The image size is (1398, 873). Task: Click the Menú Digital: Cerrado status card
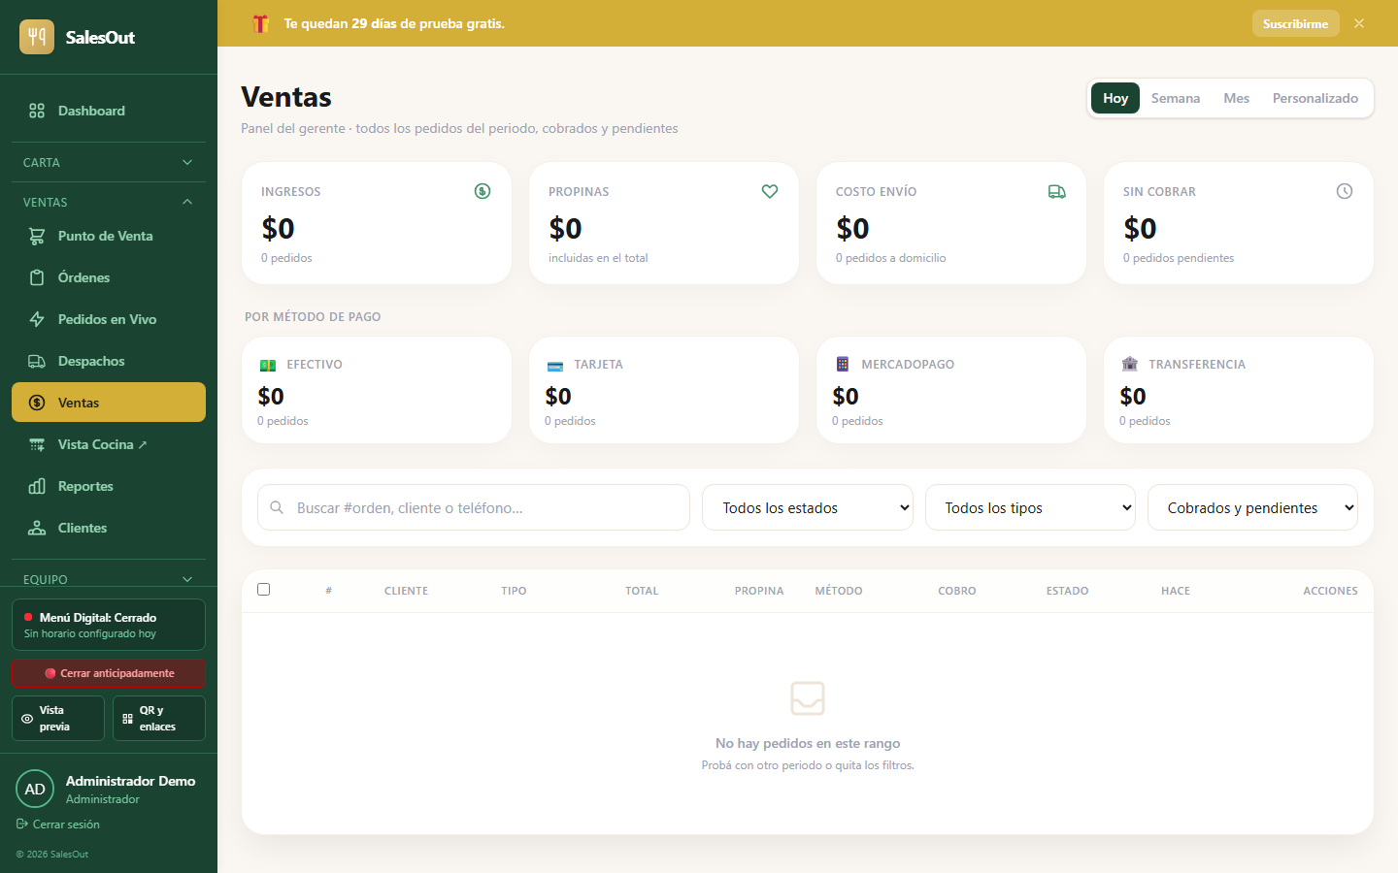click(109, 625)
